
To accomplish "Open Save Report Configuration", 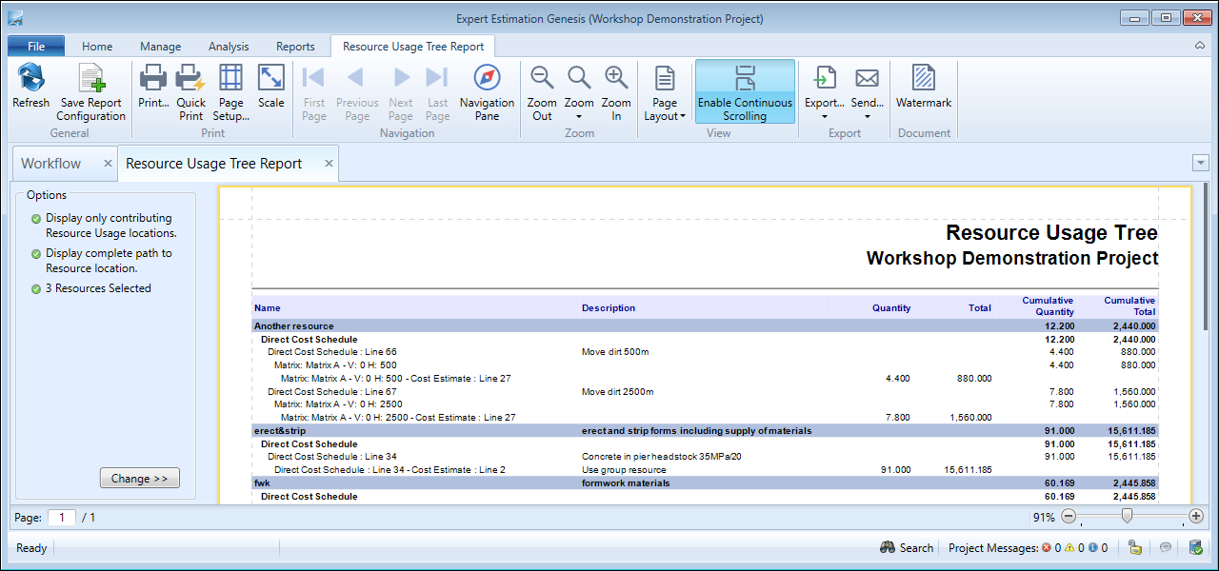I will pos(90,79).
